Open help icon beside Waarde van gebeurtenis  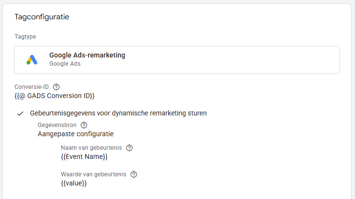134,174
